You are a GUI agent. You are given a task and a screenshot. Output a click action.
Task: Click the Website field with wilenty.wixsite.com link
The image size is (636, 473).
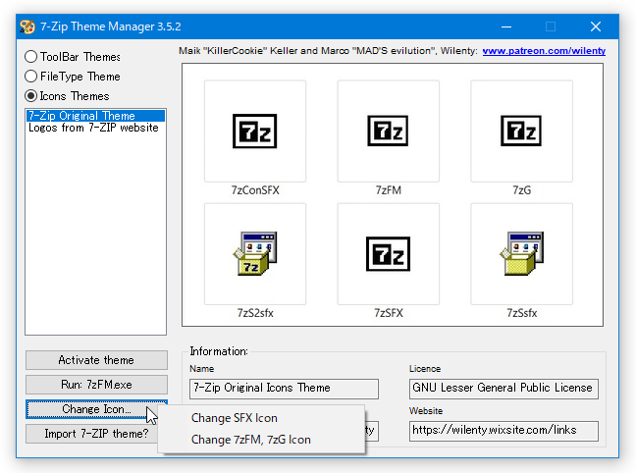[503, 431]
